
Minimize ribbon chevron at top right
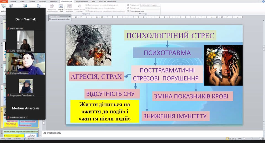[x=261, y=1]
